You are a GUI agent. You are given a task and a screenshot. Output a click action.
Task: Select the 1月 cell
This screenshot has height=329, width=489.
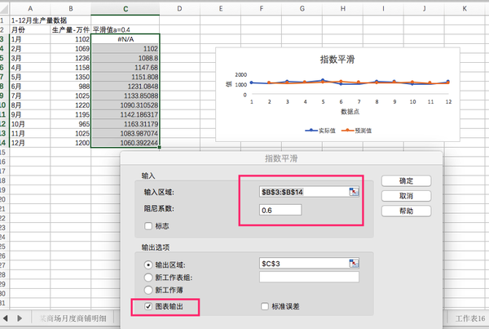30,39
